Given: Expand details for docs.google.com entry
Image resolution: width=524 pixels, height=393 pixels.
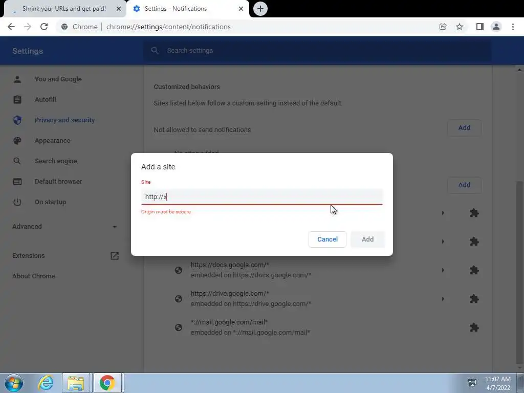Looking at the screenshot, I should [x=443, y=270].
